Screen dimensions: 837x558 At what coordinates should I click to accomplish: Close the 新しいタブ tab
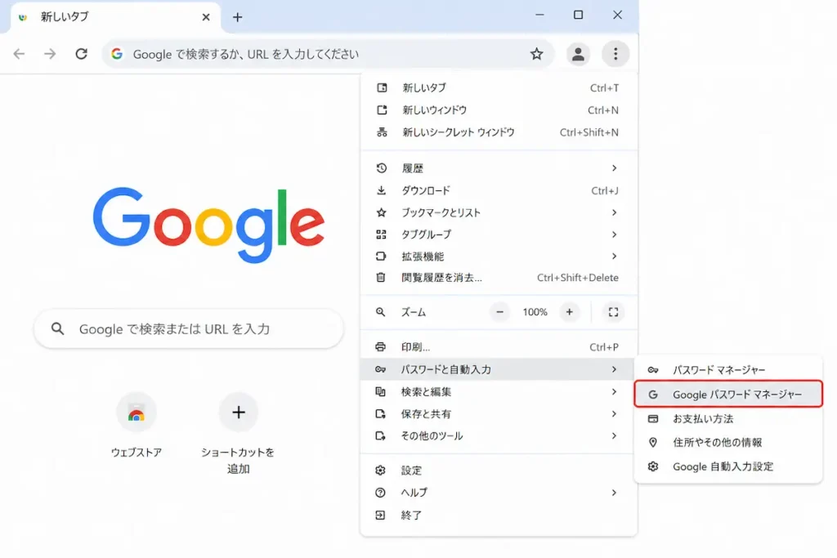click(206, 17)
